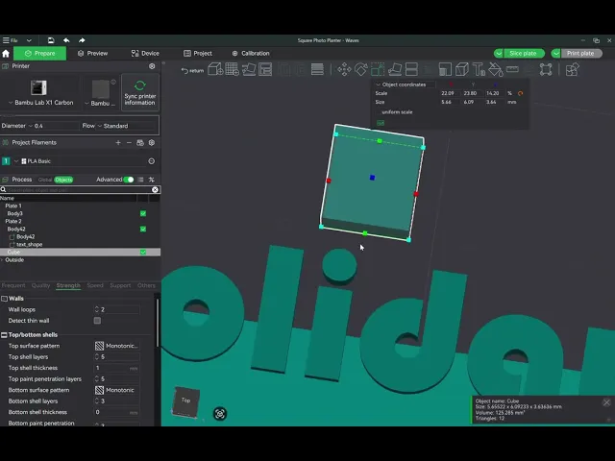Click the AMS filament sync icon
The width and height of the screenshot is (615, 461).
(x=140, y=143)
